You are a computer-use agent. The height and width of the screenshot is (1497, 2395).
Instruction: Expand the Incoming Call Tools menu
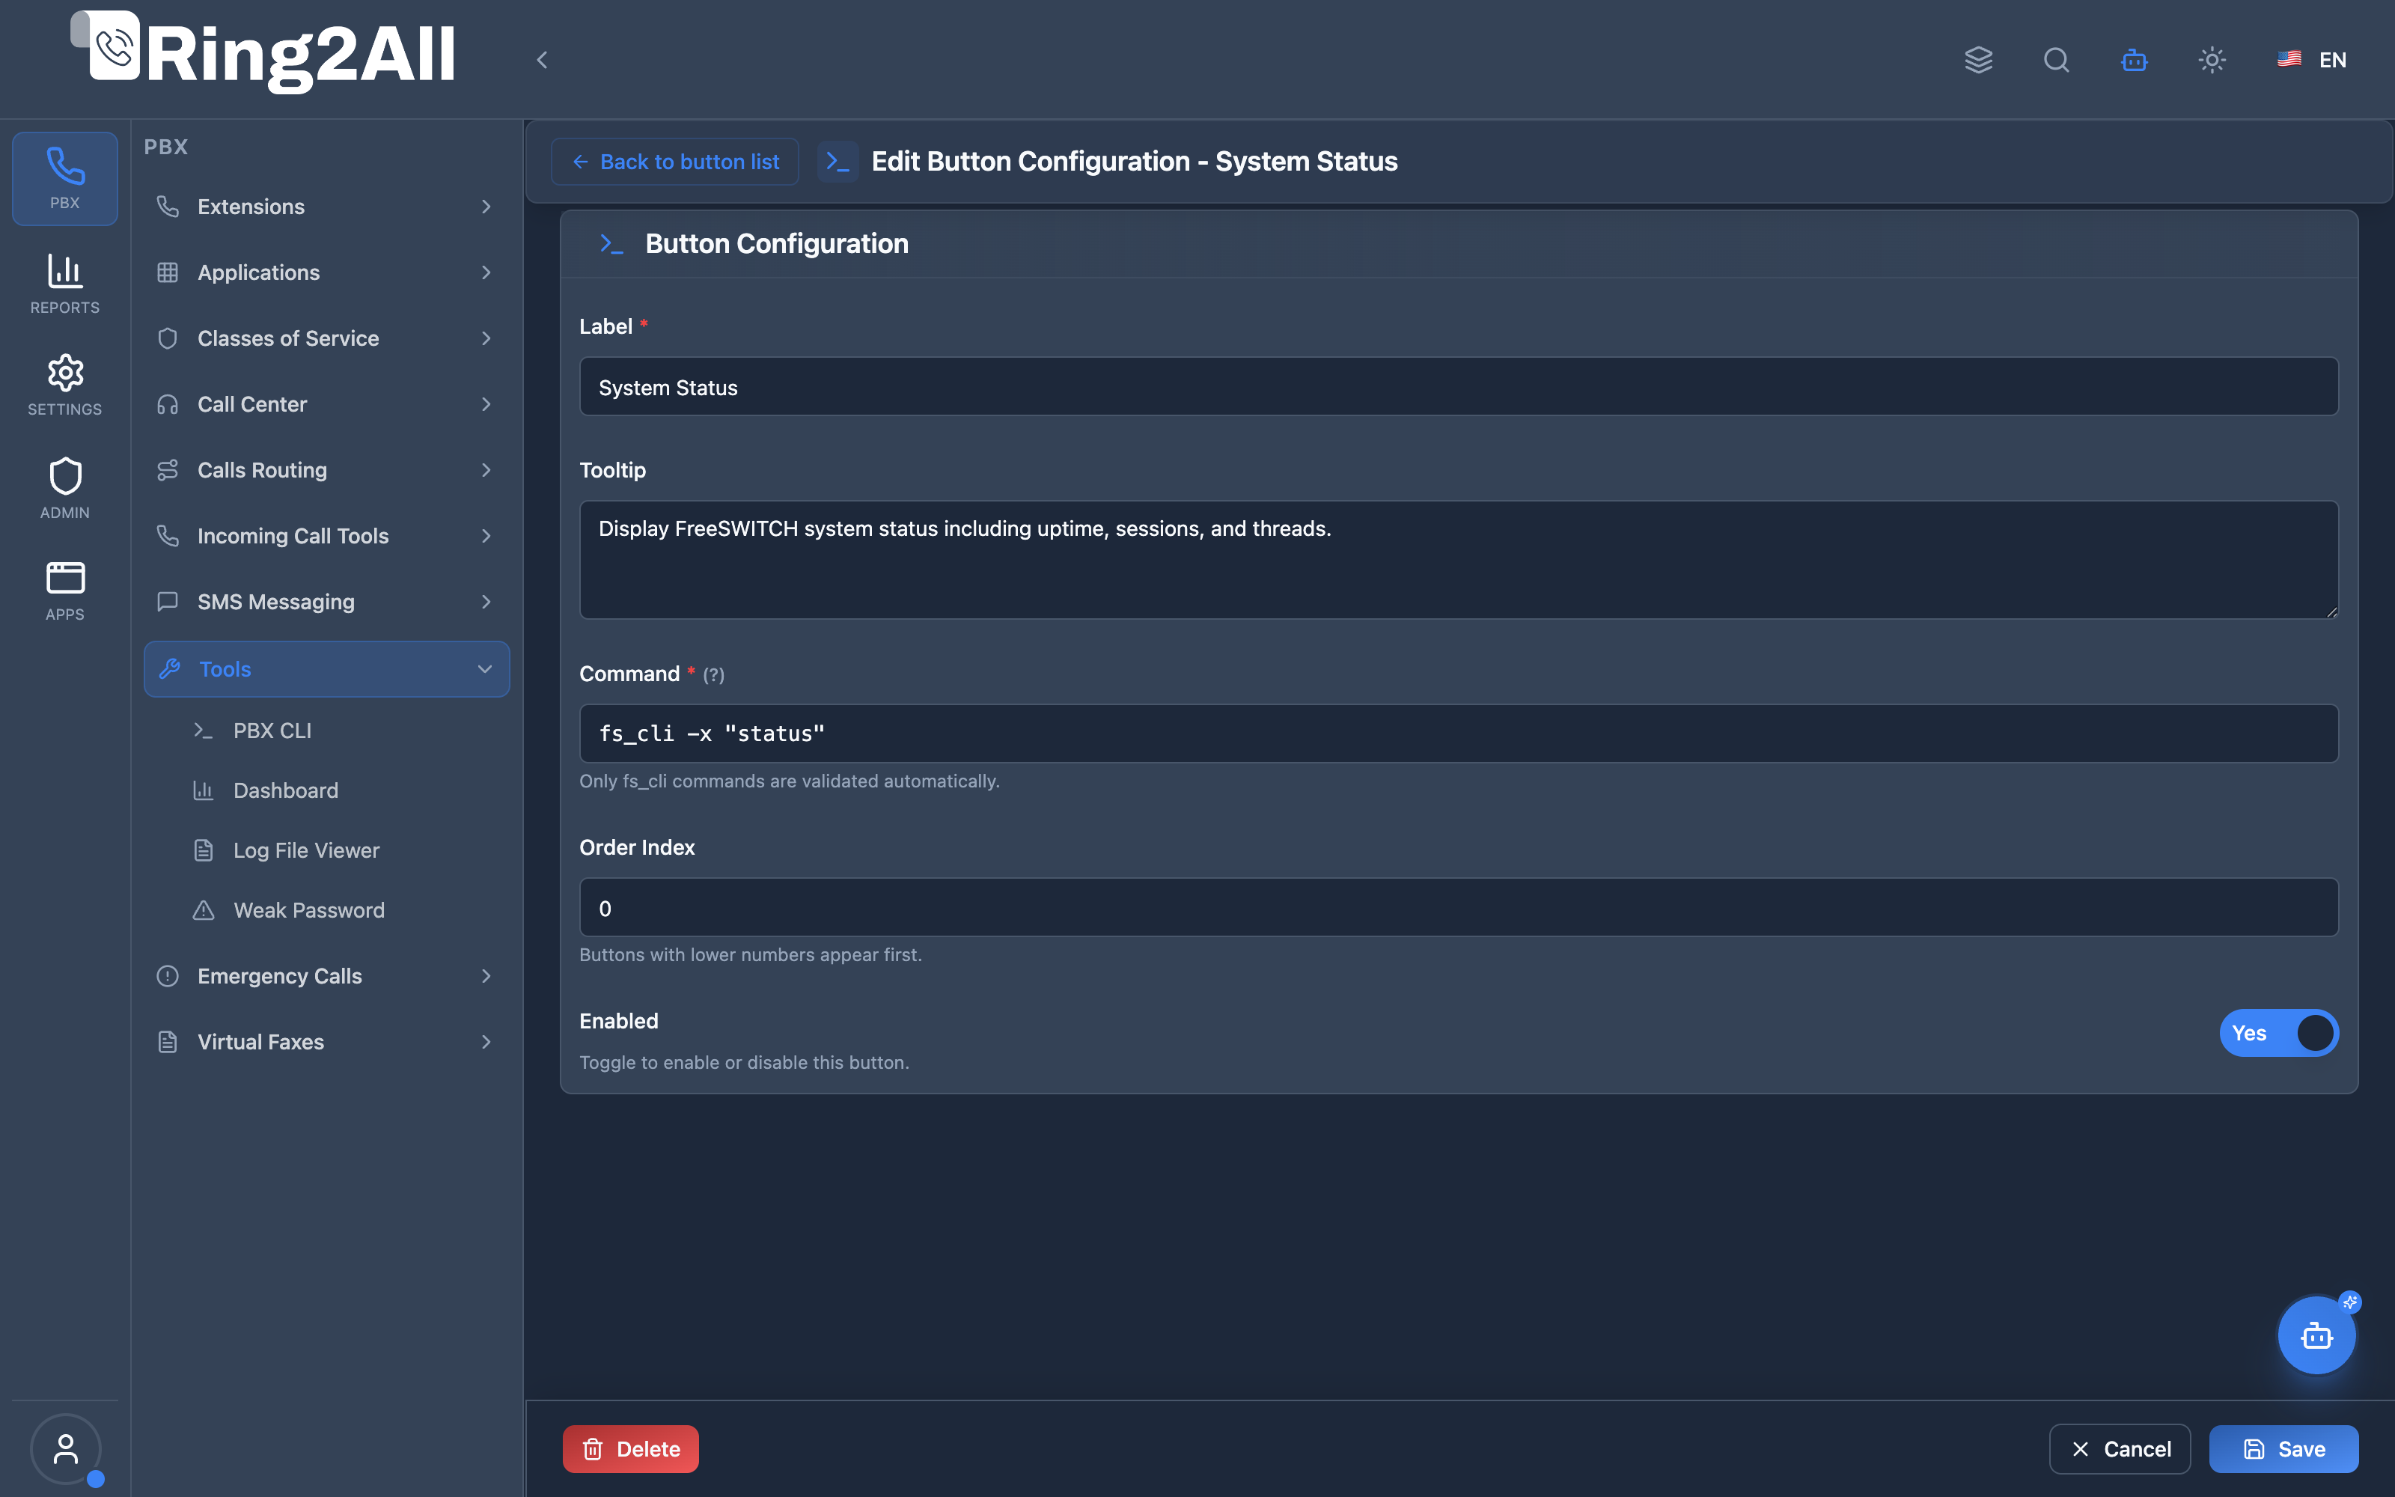[x=326, y=536]
